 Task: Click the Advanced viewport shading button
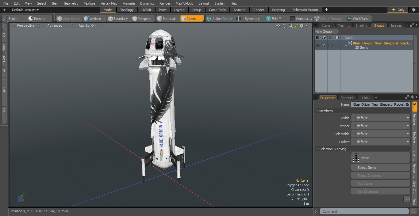[55, 25]
